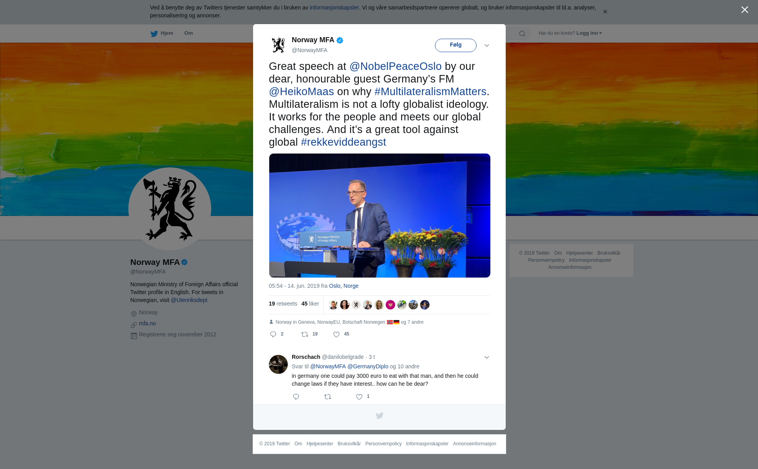The image size is (758, 469).
Task: Retweet the Norway MFA tweet
Action: pos(305,334)
